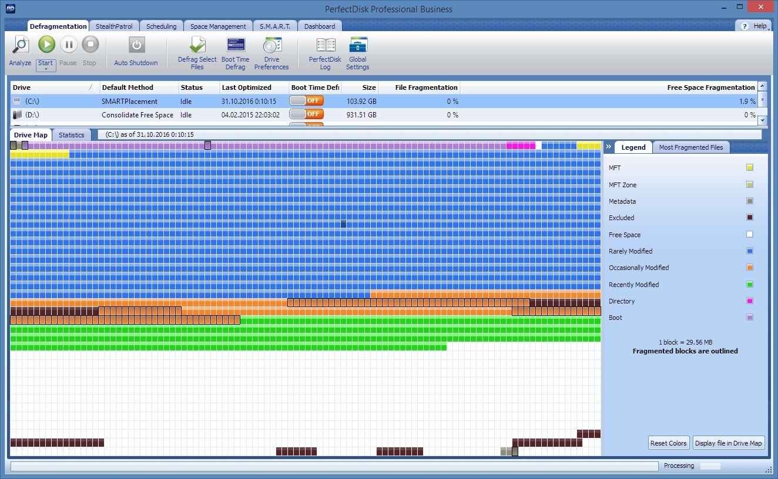Change the MFT color swatch
Image resolution: width=778 pixels, height=479 pixels.
749,168
